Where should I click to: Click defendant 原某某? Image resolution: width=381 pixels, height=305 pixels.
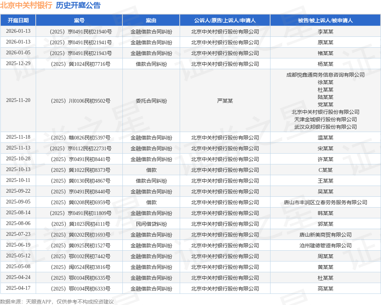tap(325, 42)
